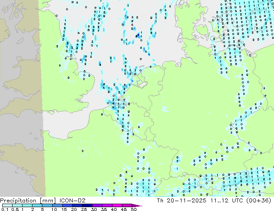Select the legend swatch between 0.1 and 0.5
The image size is (274, 211).
point(7,205)
